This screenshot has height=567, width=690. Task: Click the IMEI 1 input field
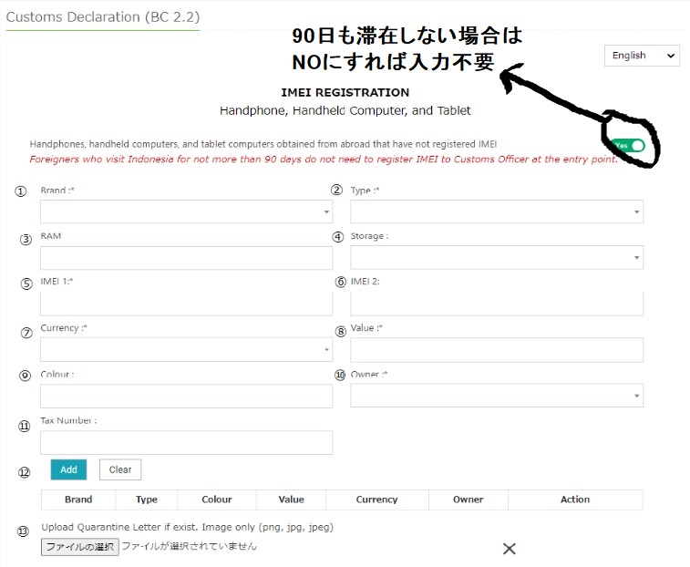pos(186,304)
